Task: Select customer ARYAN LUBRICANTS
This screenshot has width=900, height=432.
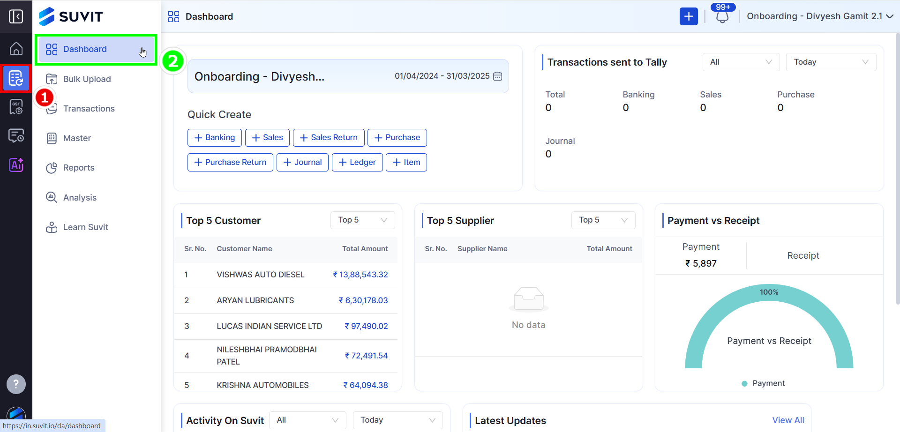Action: pyautogui.click(x=255, y=300)
